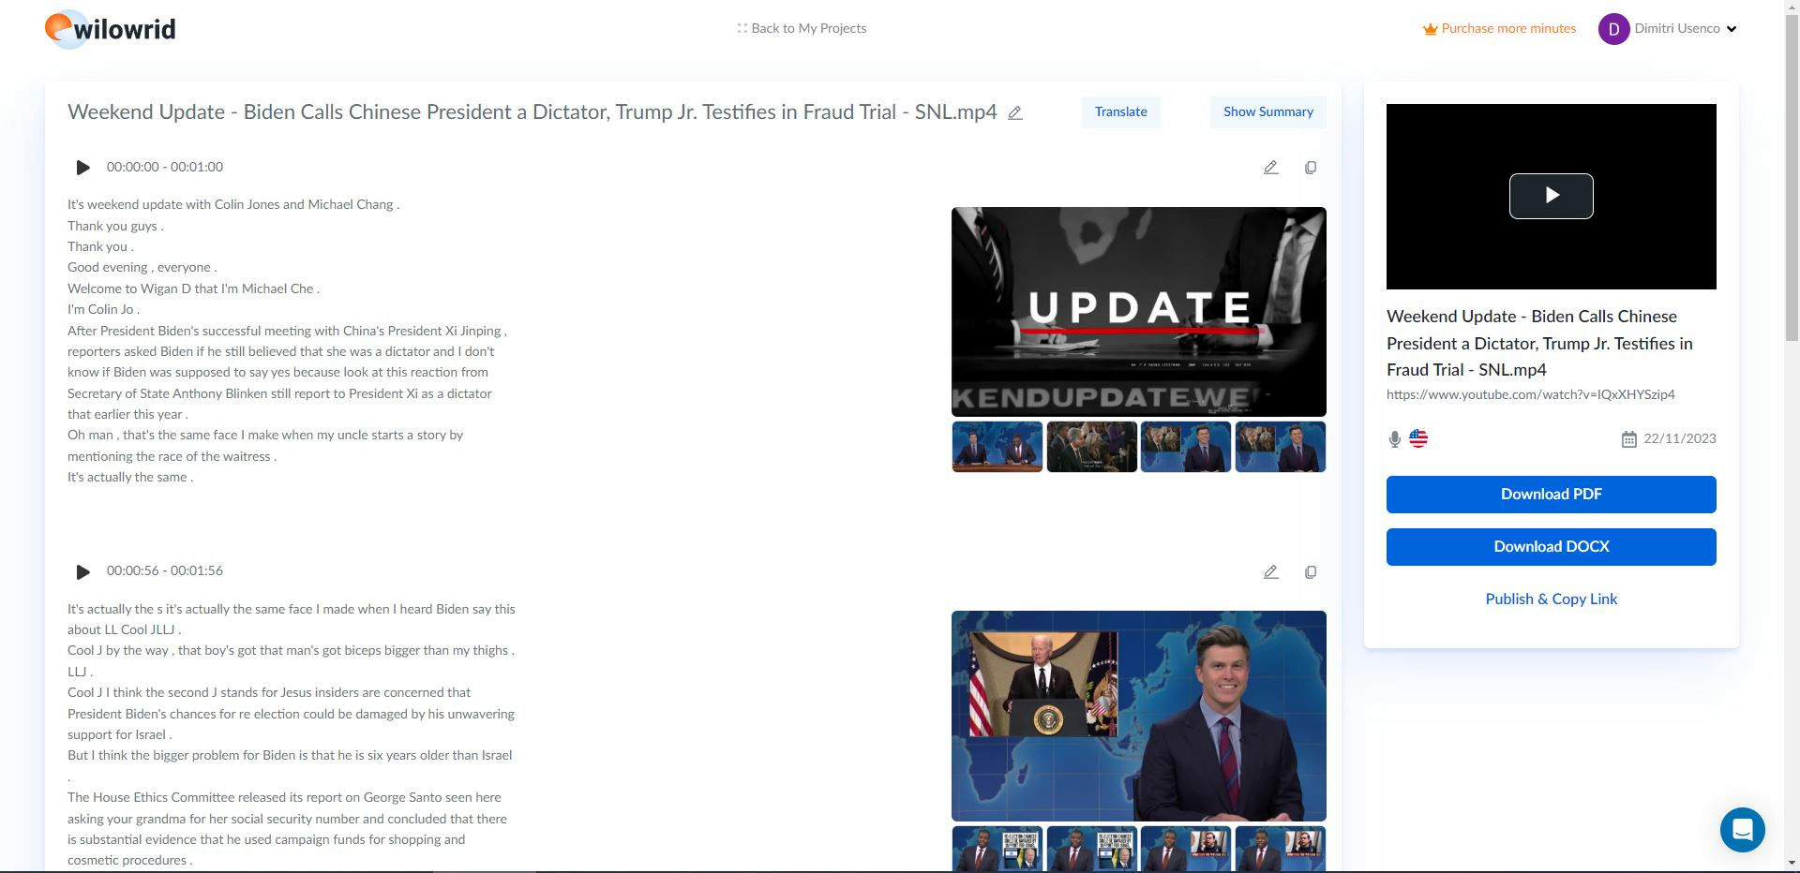Select first thumbnail under Biden frame

coord(997,849)
